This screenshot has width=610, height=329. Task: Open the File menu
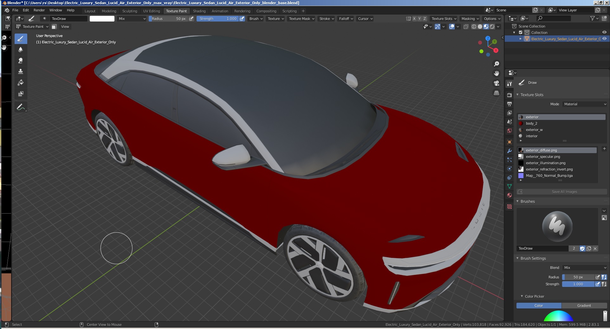click(x=15, y=10)
